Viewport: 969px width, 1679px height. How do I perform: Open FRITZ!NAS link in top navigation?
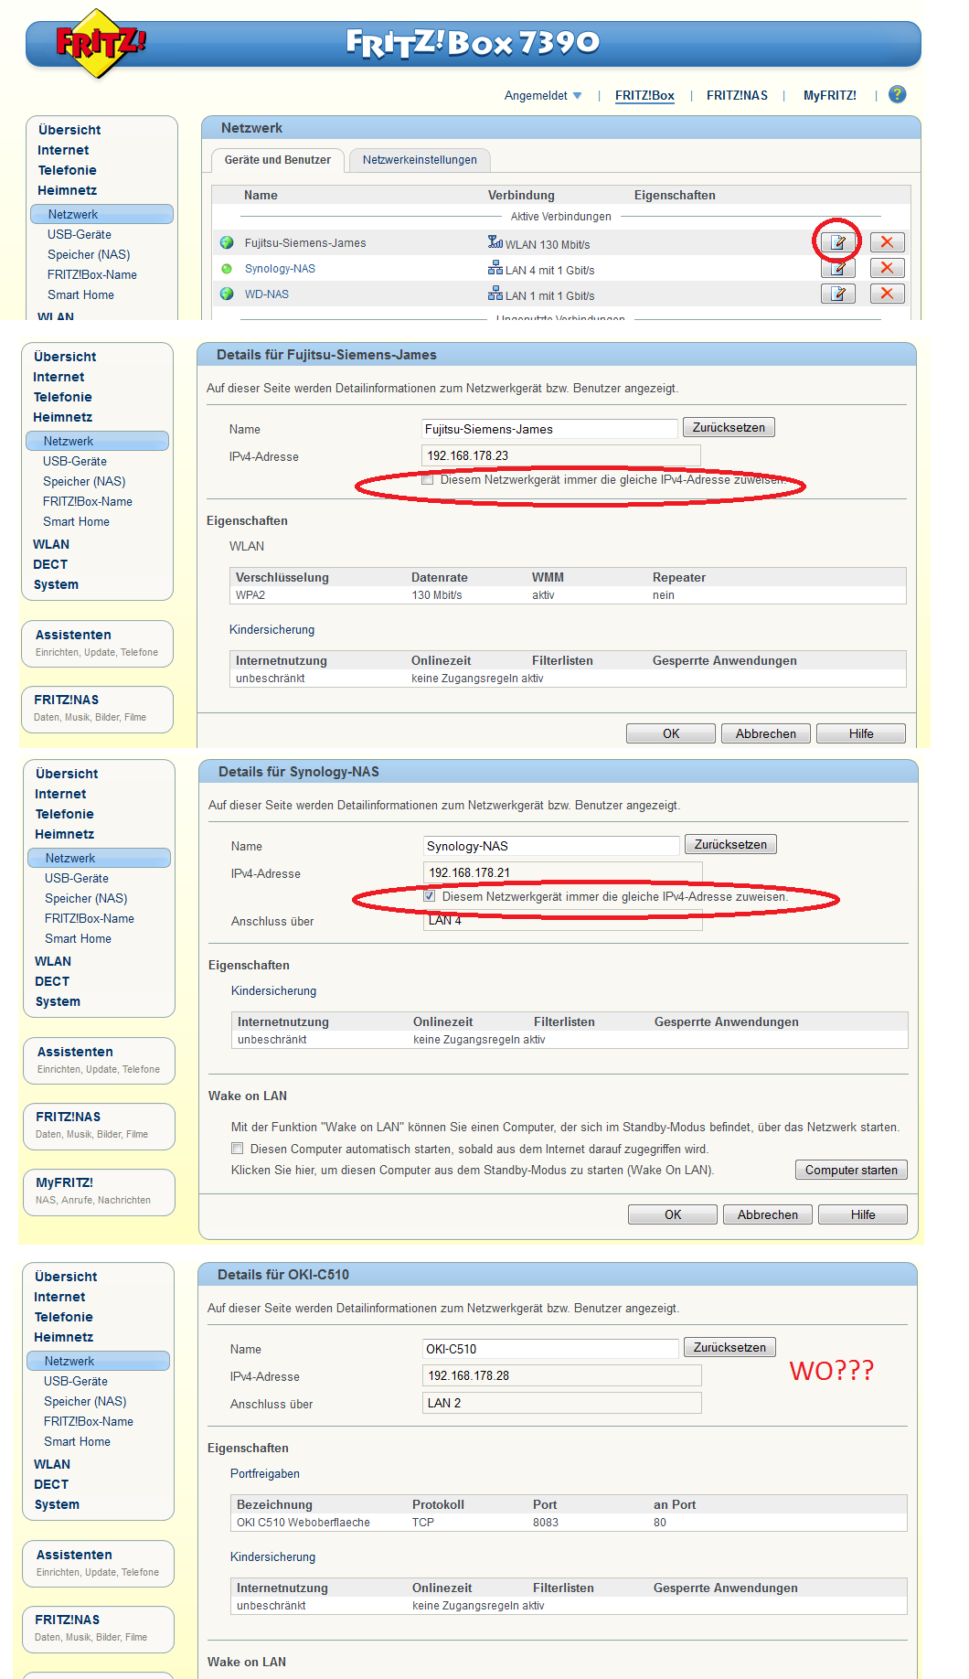737,95
